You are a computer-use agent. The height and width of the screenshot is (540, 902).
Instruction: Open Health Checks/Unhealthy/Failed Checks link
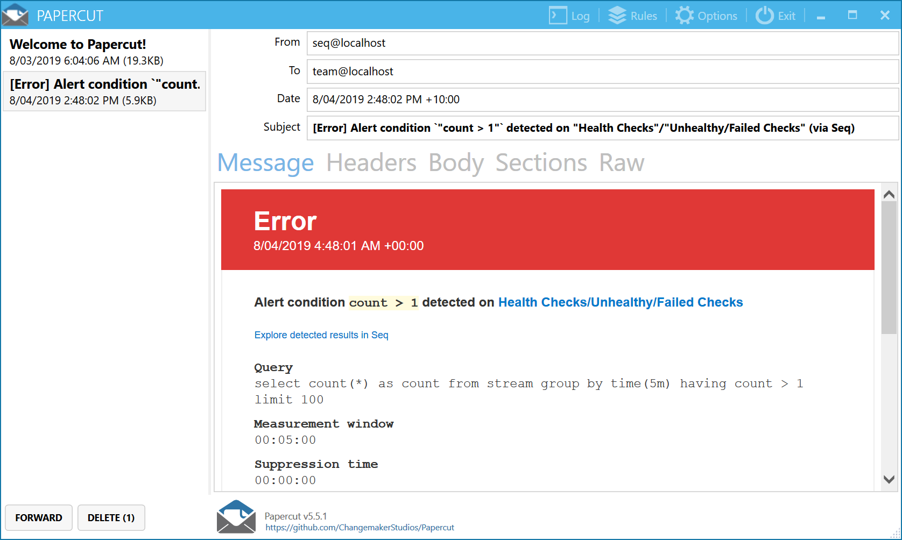(621, 302)
